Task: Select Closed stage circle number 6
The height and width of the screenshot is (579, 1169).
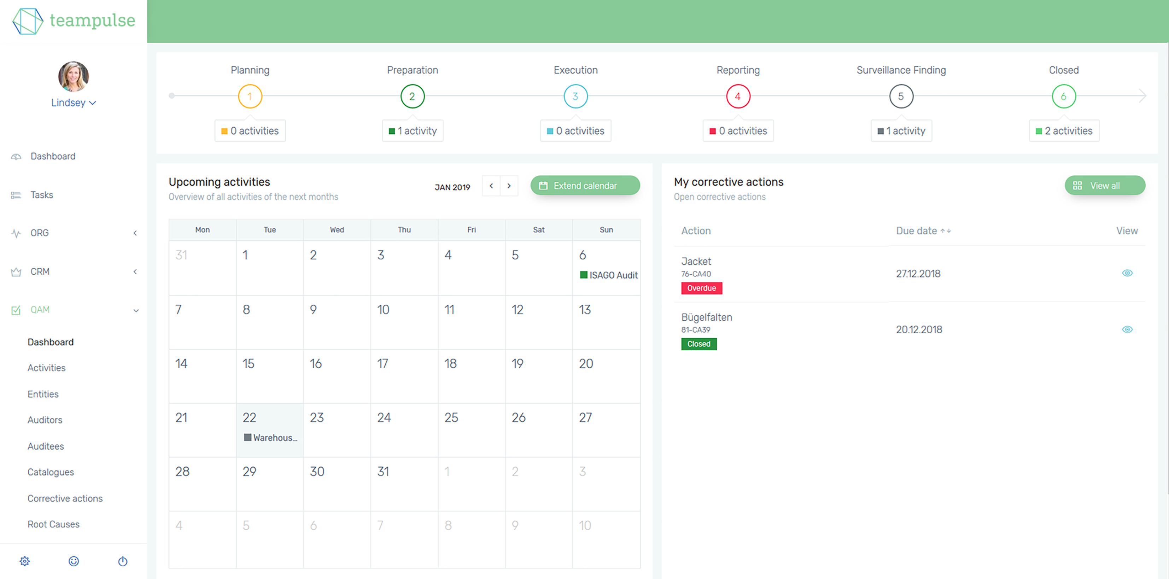Action: point(1063,96)
